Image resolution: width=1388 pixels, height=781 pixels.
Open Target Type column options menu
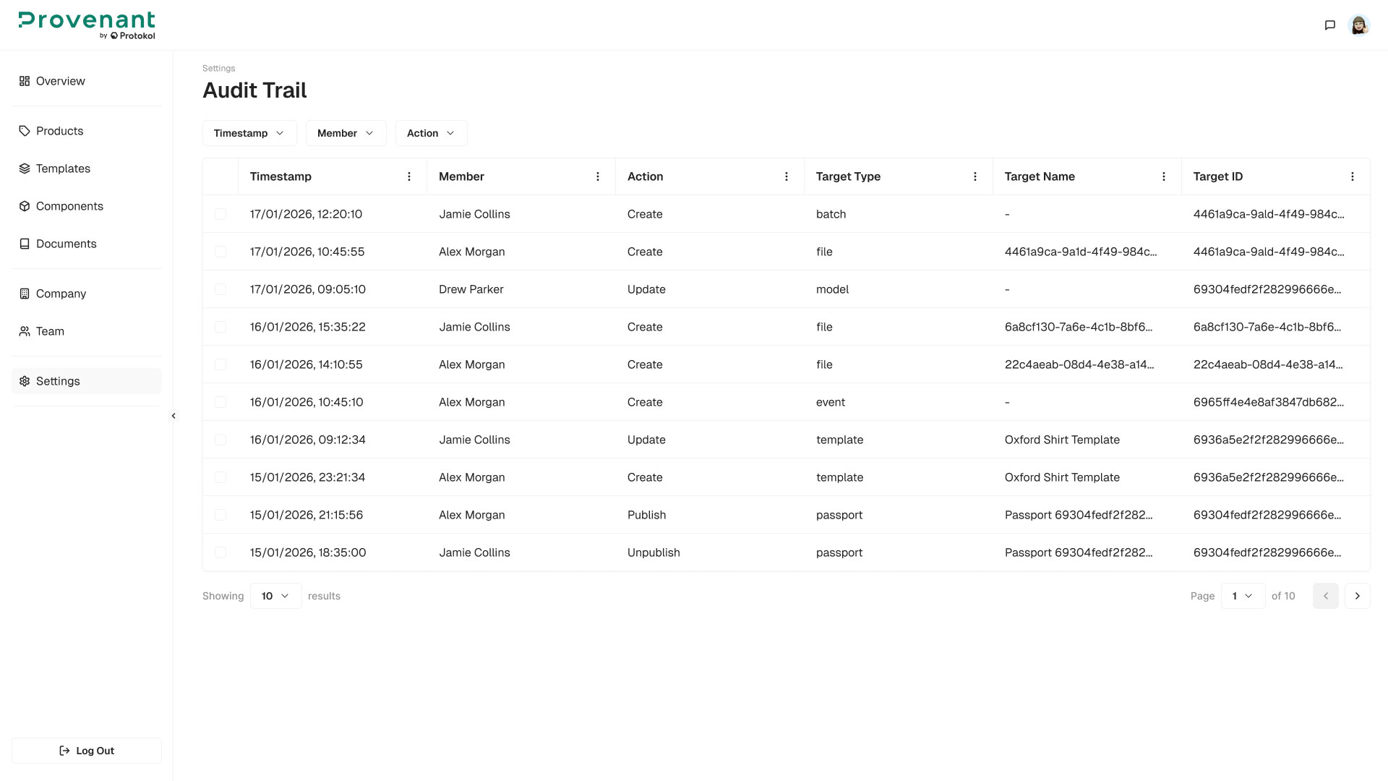[975, 176]
